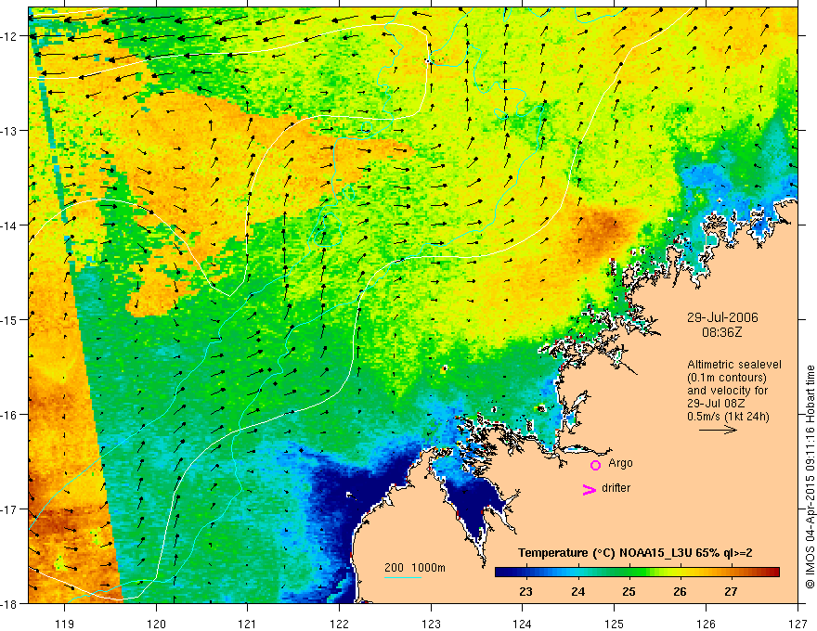Viewport: 817px width, 631px height.
Task: Click the '29-Jul 08Z' text line
Action: click(x=716, y=404)
